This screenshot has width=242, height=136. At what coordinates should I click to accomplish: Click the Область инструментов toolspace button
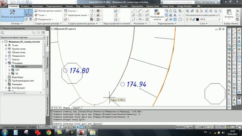click(x=12, y=15)
